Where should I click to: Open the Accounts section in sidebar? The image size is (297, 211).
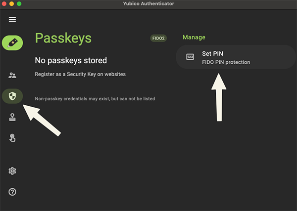pos(12,75)
